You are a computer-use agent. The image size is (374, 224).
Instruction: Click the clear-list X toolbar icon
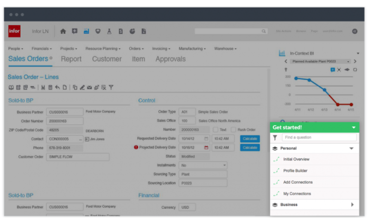(x=104, y=87)
